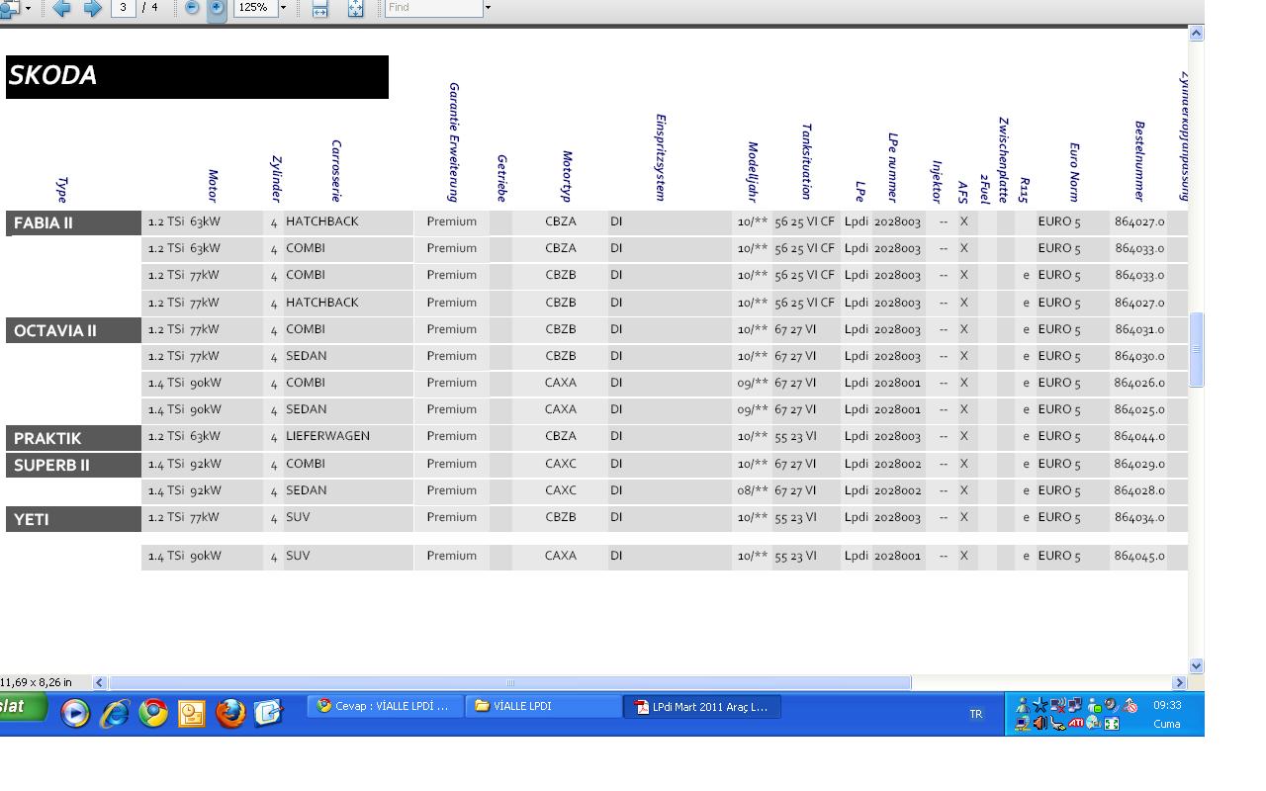
Task: Click the ATI tray icon
Action: (x=1076, y=724)
